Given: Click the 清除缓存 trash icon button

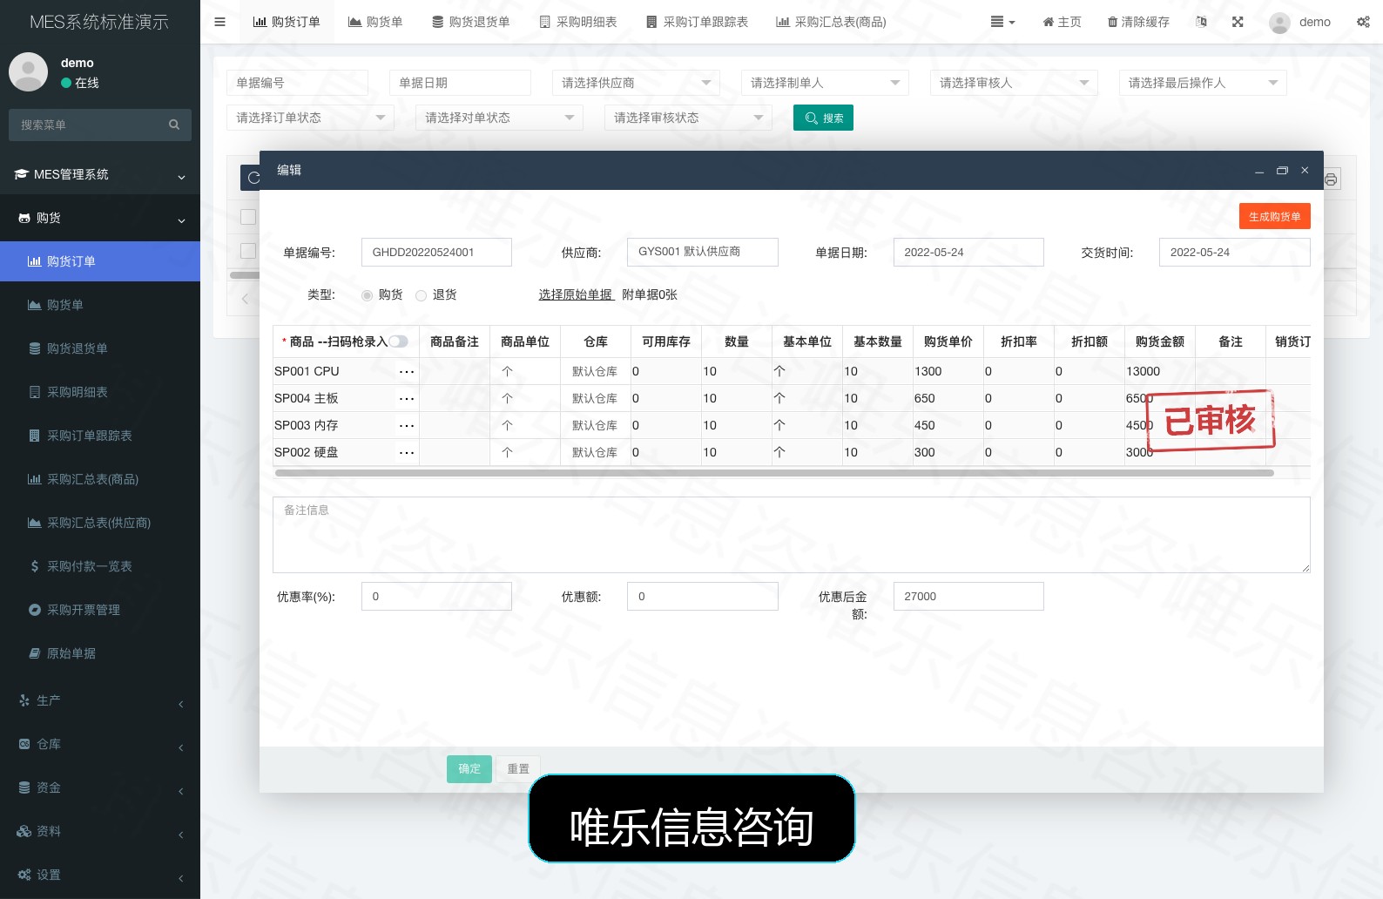Looking at the screenshot, I should click(1138, 22).
